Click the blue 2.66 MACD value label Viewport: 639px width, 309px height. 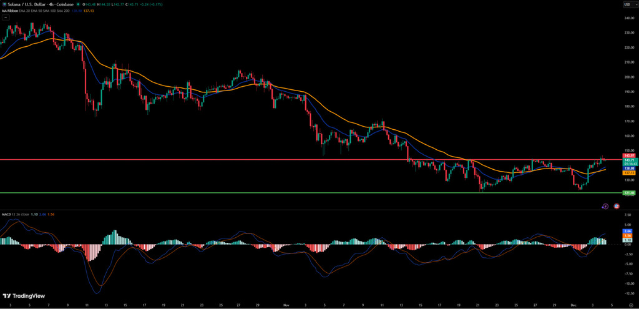[x=628, y=231]
